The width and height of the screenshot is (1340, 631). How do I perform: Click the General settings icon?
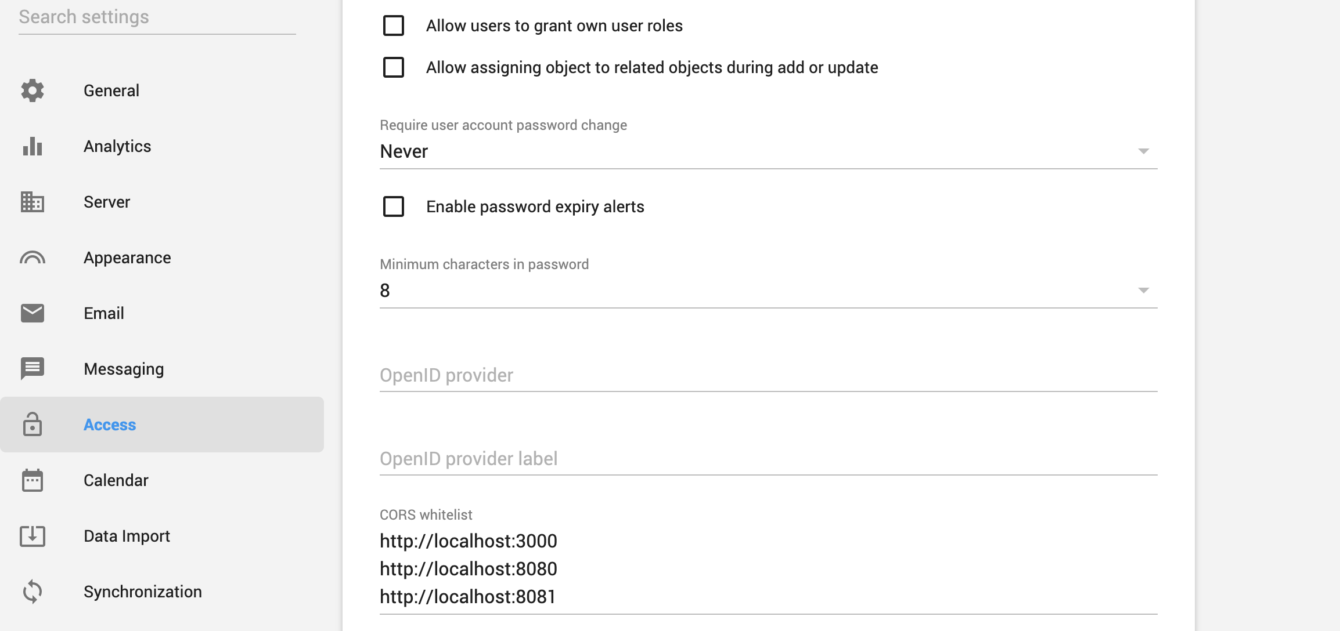click(x=33, y=90)
